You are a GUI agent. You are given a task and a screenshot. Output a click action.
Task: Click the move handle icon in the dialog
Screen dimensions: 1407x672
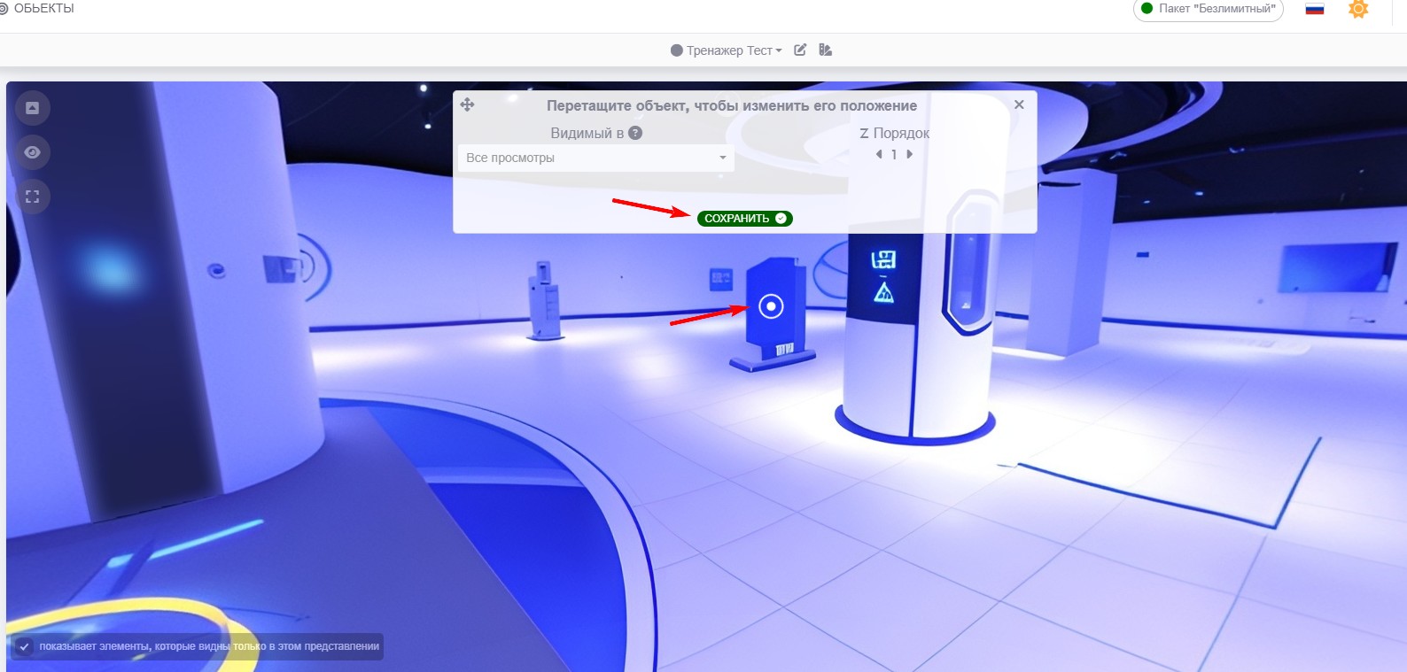coord(468,104)
